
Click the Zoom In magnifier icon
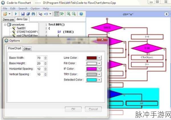coord(69,14)
